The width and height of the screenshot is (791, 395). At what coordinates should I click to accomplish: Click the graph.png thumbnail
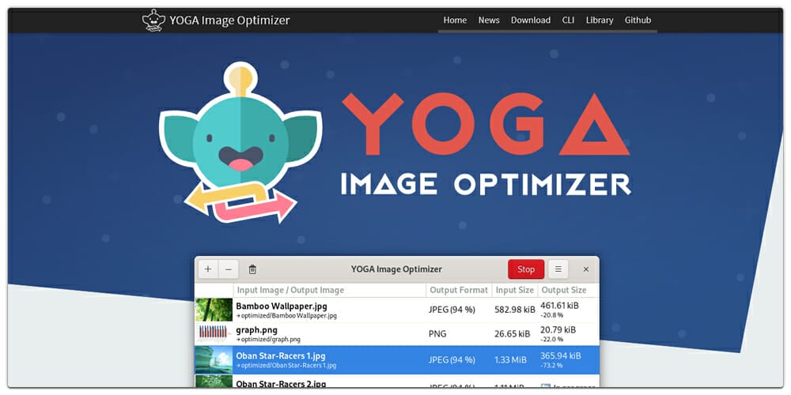point(214,333)
